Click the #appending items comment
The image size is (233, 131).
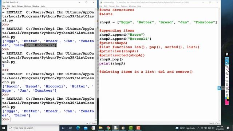coord(117,31)
